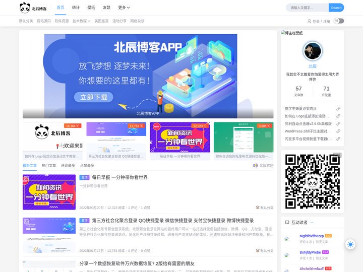Open reader profile Ahchcfzhwfauff
Viewport: 363px width, 272px height.
click(x=312, y=269)
